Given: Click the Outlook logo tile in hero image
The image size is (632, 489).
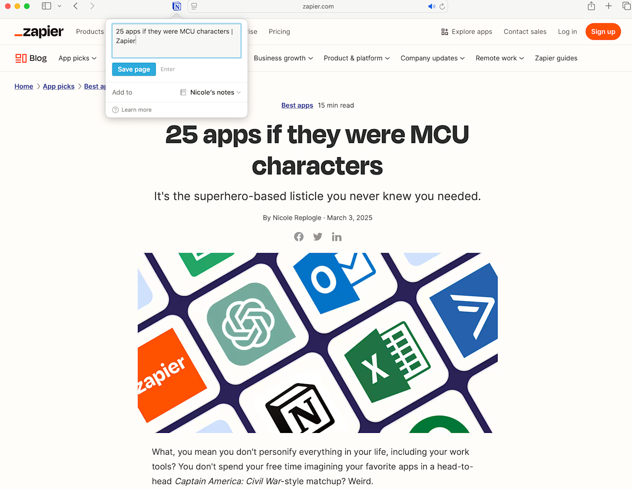Looking at the screenshot, I should tap(334, 282).
